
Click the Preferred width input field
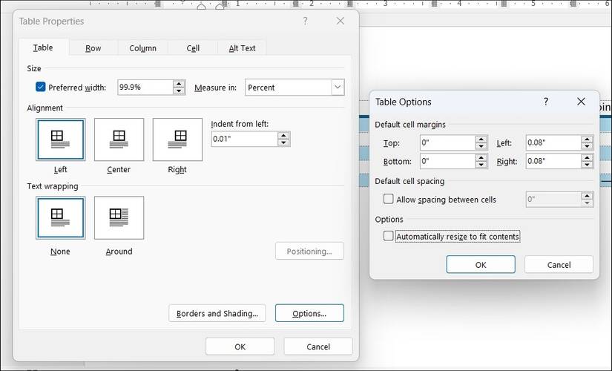tap(145, 87)
